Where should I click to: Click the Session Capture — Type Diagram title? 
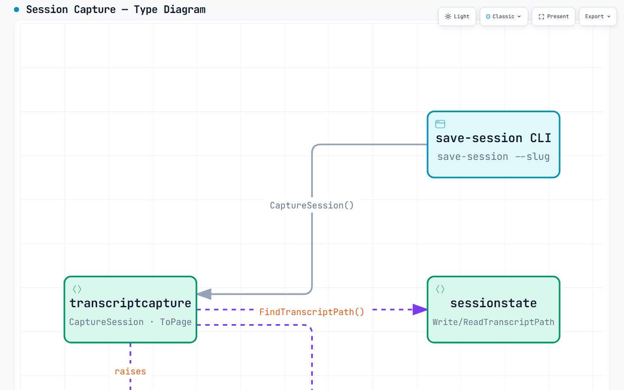pos(116,10)
